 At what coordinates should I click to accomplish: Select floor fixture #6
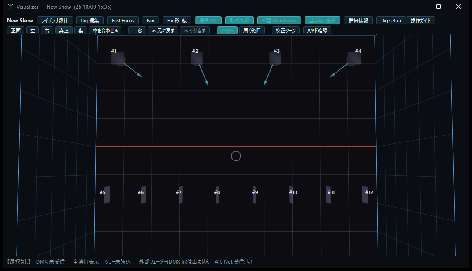pyautogui.click(x=144, y=195)
